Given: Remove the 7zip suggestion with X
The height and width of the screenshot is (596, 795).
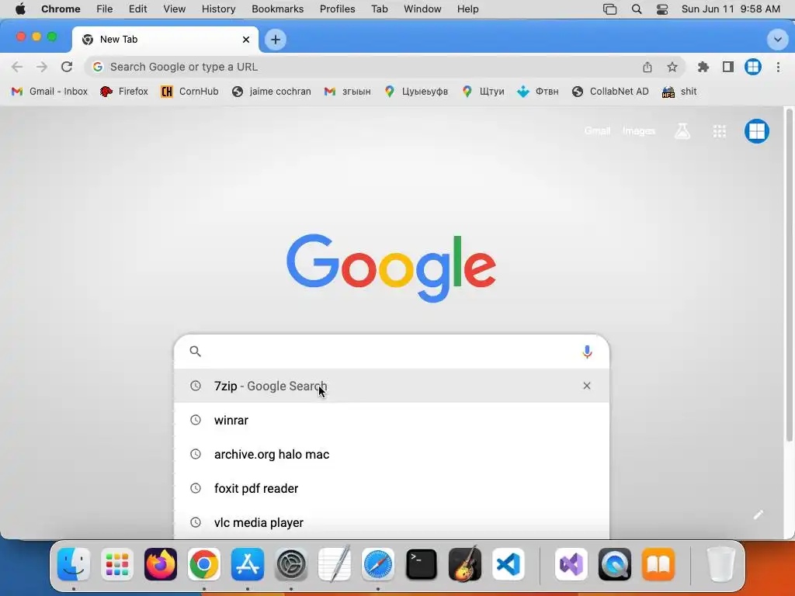Looking at the screenshot, I should [x=587, y=386].
